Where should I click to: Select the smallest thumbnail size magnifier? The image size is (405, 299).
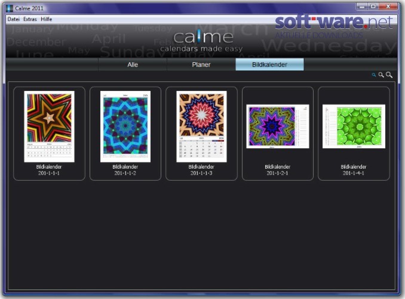374,75
